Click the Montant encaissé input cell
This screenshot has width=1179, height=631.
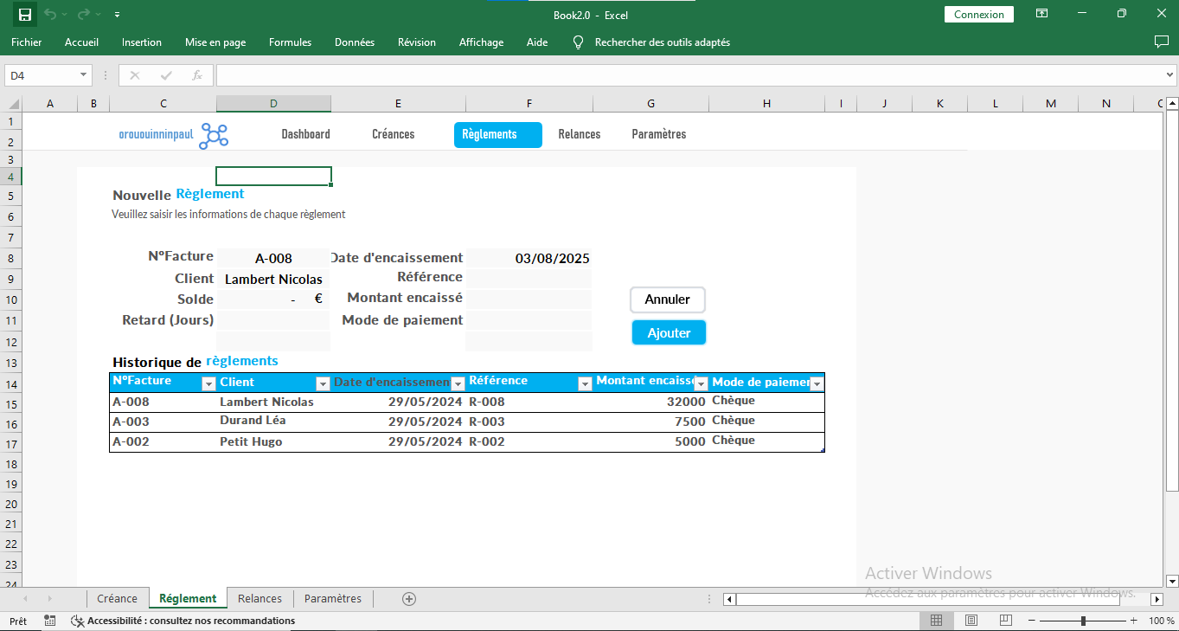529,299
